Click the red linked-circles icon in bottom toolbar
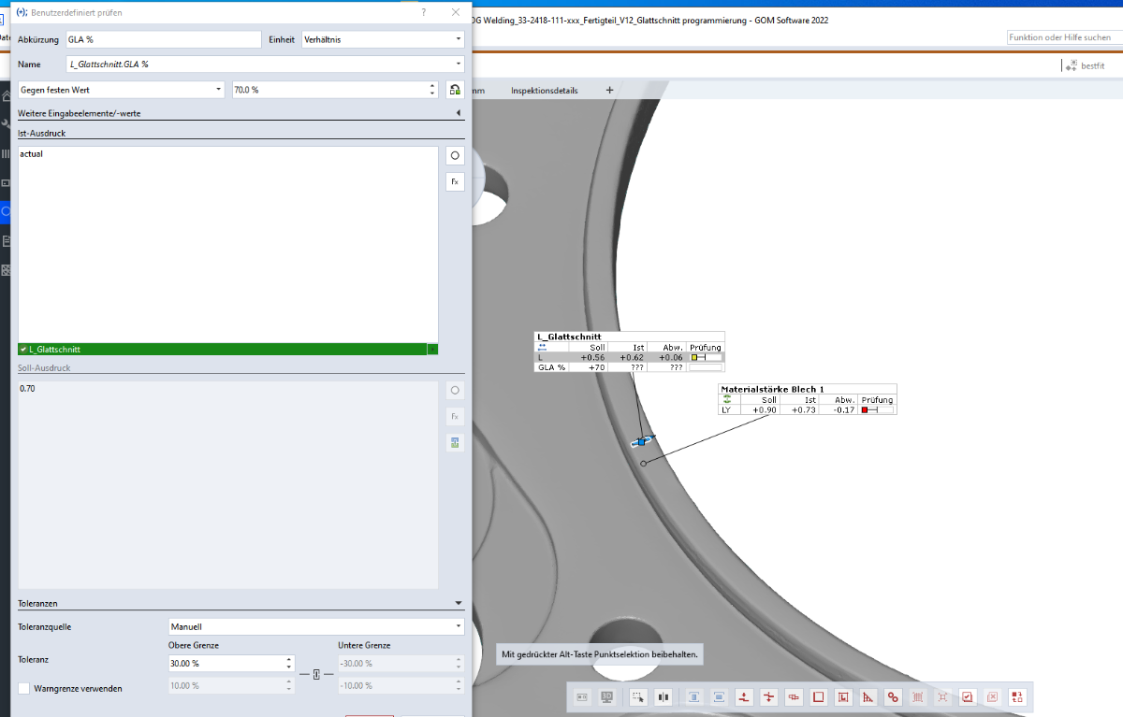Screen dimensions: 1123x717 click(x=893, y=696)
